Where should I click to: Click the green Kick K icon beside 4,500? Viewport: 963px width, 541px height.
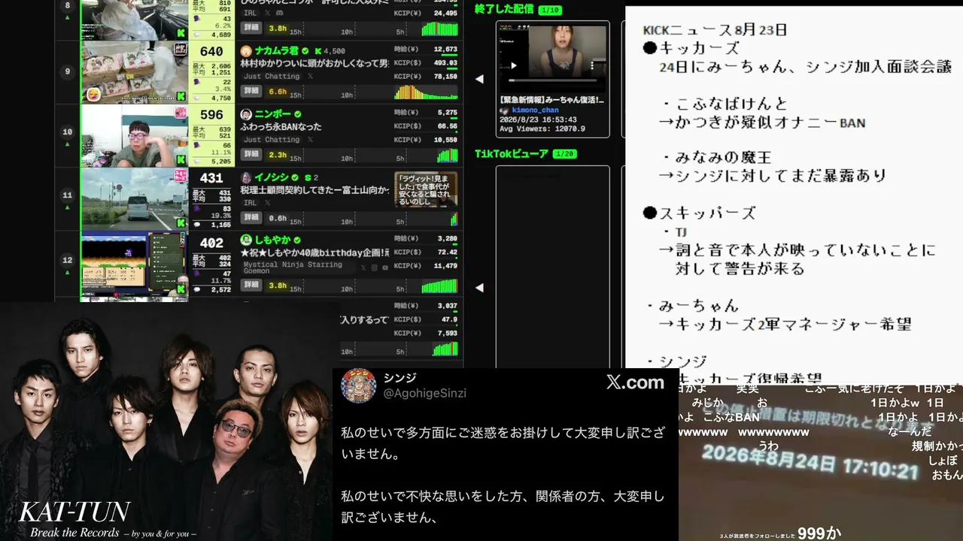click(x=317, y=51)
